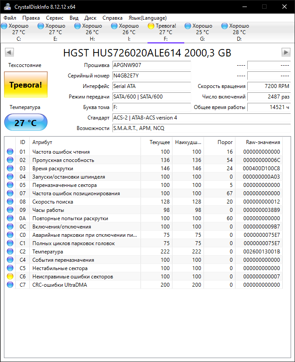295x362 pixels.
Task: Click the Режим передачи field SATA/600
Action: pos(151,97)
